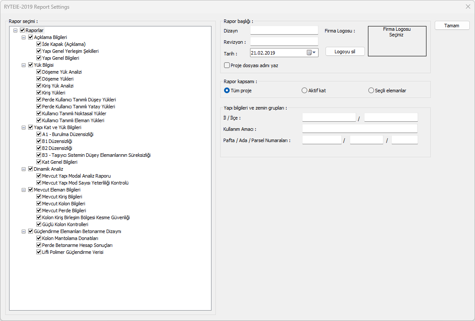Select the Aktif kat radio button

point(304,91)
